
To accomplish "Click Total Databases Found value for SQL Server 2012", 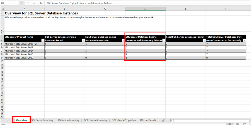I will pos(186,47).
